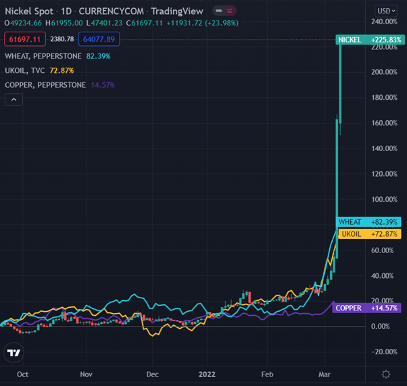Image resolution: width=407 pixels, height=386 pixels.
Task: Click the 2022 label on time axis
Action: tap(207, 375)
